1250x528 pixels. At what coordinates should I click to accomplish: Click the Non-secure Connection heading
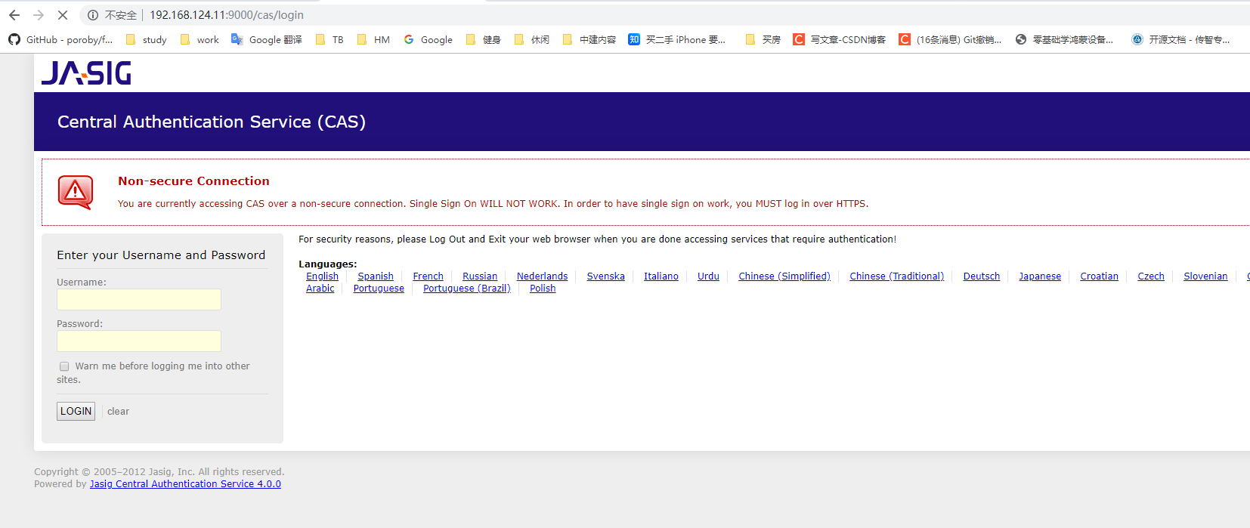click(193, 181)
